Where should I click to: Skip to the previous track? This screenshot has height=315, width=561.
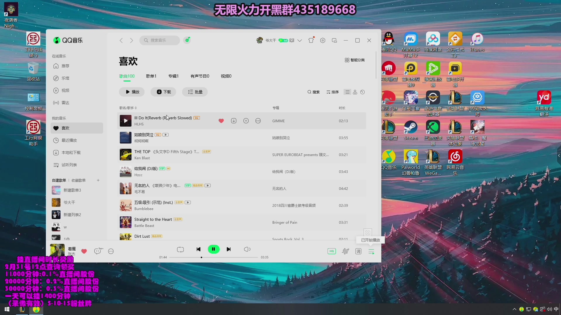click(x=198, y=249)
